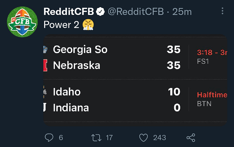Open the three-dot more options menu

(x=222, y=11)
